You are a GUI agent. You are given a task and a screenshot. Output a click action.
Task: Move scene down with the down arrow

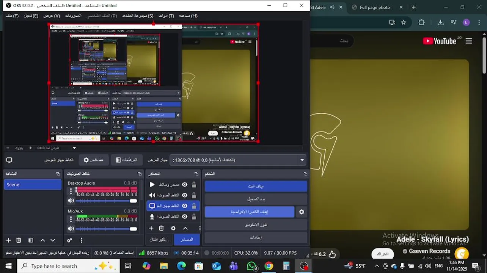pyautogui.click(x=53, y=240)
